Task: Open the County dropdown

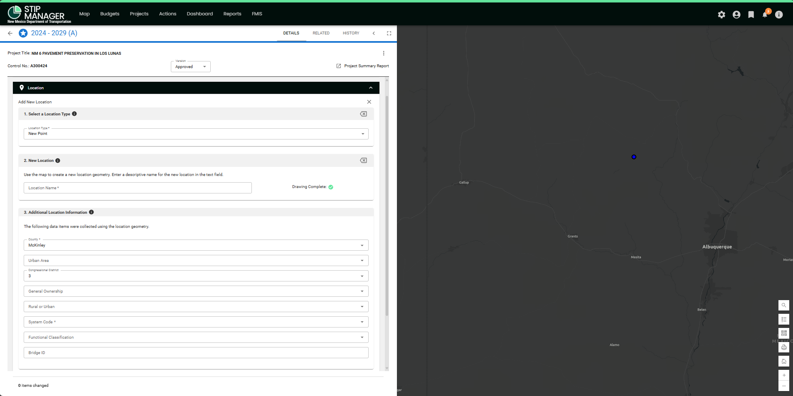Action: click(196, 245)
